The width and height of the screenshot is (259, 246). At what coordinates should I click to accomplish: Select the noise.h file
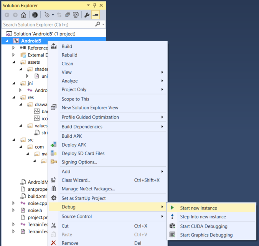[x=35, y=210]
